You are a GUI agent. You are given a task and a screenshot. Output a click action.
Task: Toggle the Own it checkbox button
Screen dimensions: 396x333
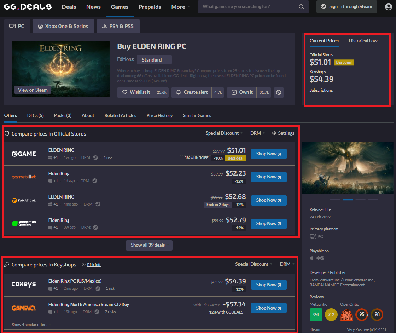point(242,92)
